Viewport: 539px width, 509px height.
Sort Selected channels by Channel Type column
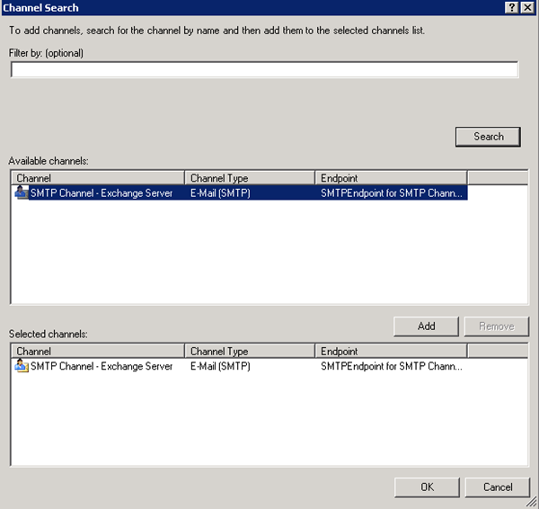(x=250, y=351)
